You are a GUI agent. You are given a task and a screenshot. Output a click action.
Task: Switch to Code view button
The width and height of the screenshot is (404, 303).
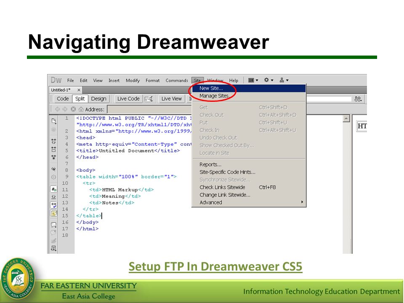(x=63, y=98)
